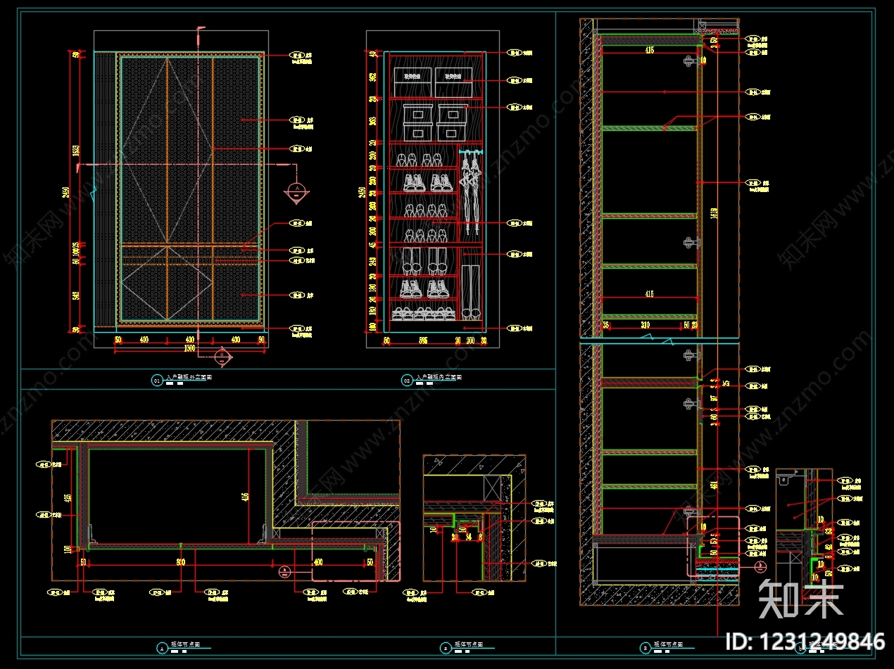Select the "柜体节点图" title labelled A
The width and height of the screenshot is (894, 669).
coord(187,644)
